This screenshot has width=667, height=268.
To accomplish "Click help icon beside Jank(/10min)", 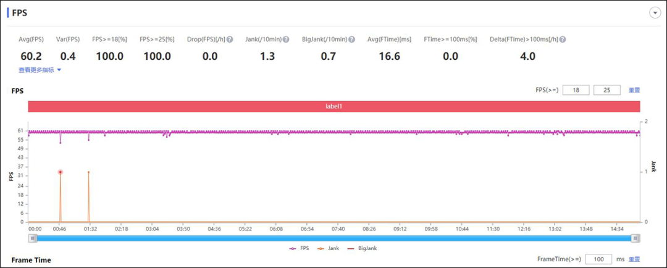I will click(x=286, y=39).
